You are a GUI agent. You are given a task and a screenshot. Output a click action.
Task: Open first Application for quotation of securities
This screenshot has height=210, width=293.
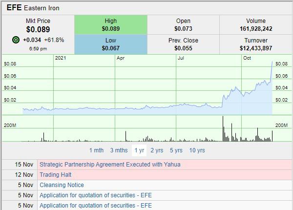click(x=96, y=195)
